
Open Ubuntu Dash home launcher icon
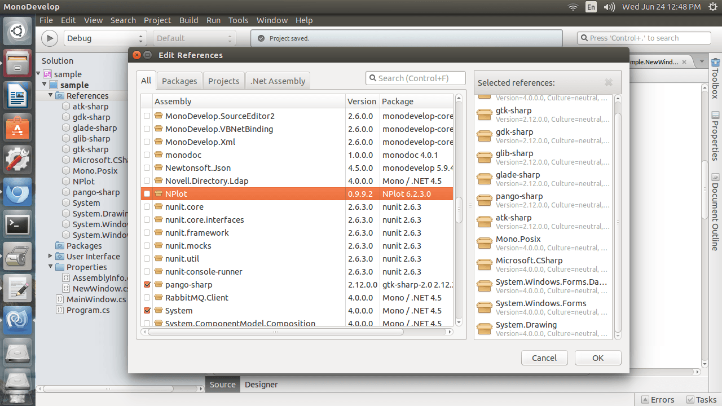point(17,32)
